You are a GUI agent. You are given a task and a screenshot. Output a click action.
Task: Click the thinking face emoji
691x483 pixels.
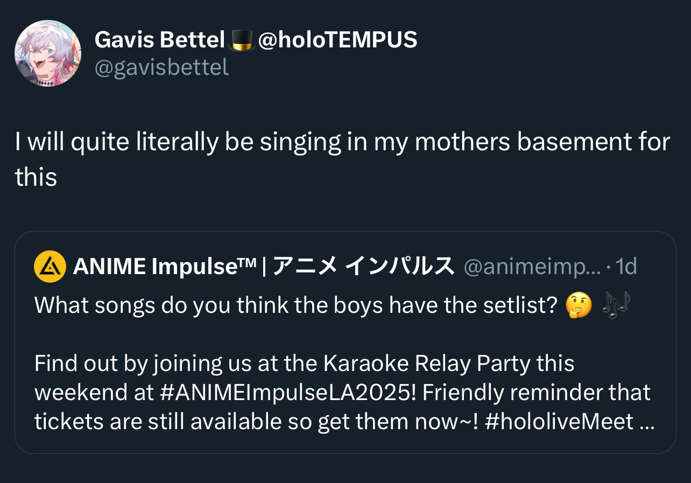point(579,306)
